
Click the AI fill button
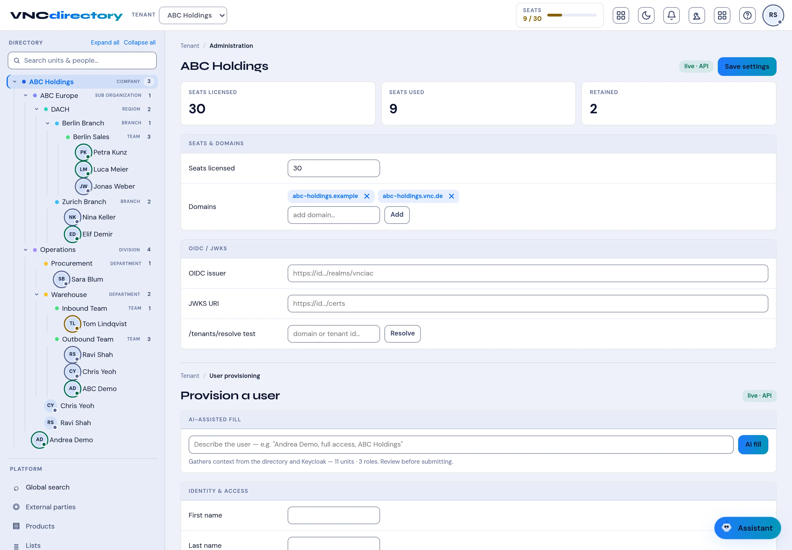[x=753, y=445]
